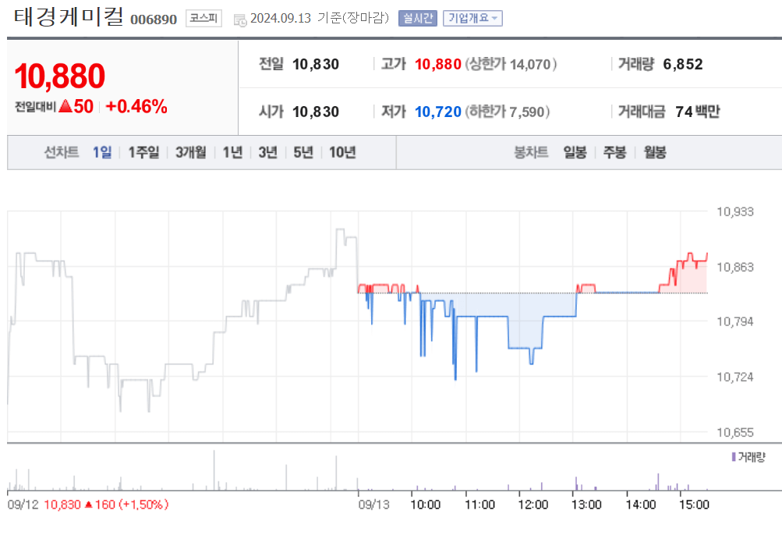This screenshot has height=536, width=782.
Task: Click the 전일대비 ▲50 change text
Action: [x=54, y=106]
